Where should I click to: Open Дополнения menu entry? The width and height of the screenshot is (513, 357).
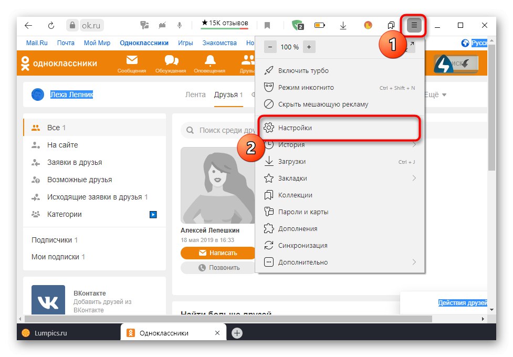tap(340, 228)
